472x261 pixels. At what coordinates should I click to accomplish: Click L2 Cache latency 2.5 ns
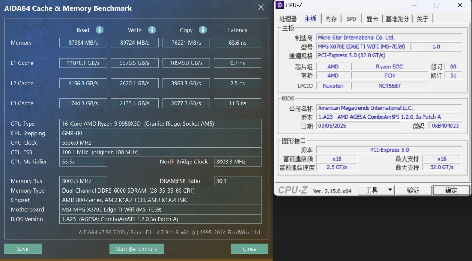[x=237, y=83]
